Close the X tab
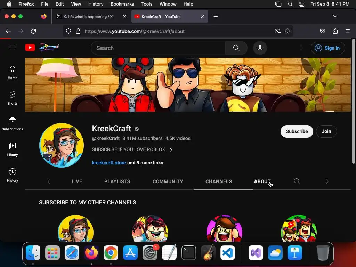This screenshot has width=356, height=267. [124, 16]
